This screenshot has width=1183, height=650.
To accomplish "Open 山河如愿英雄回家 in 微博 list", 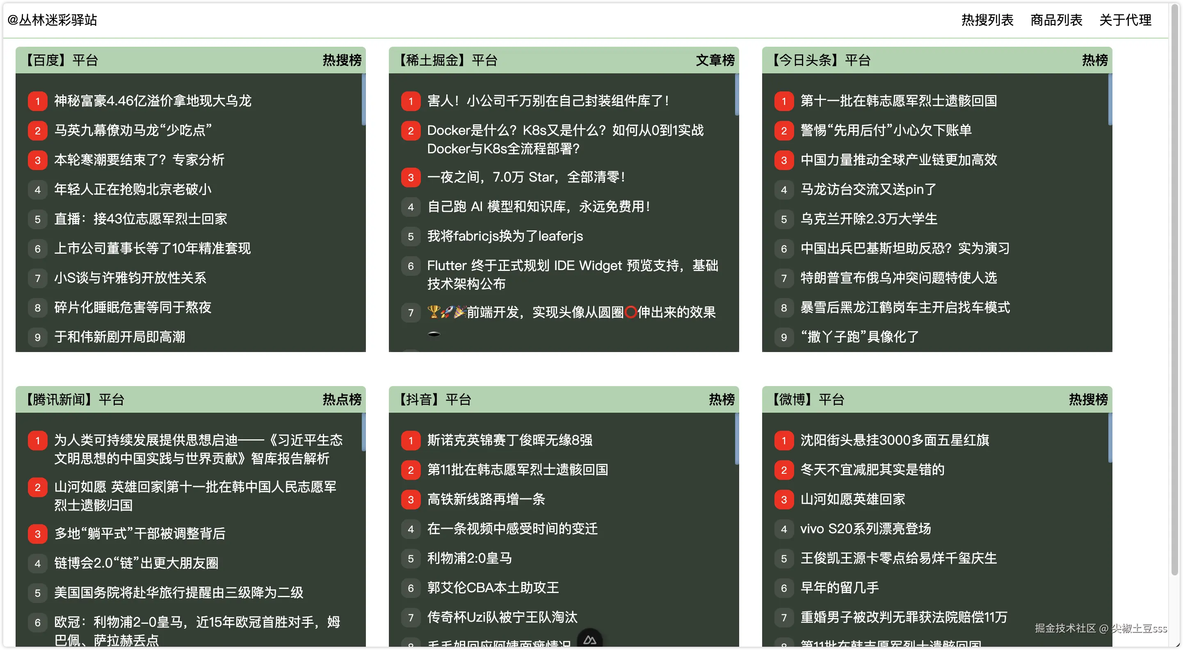I will 853,500.
